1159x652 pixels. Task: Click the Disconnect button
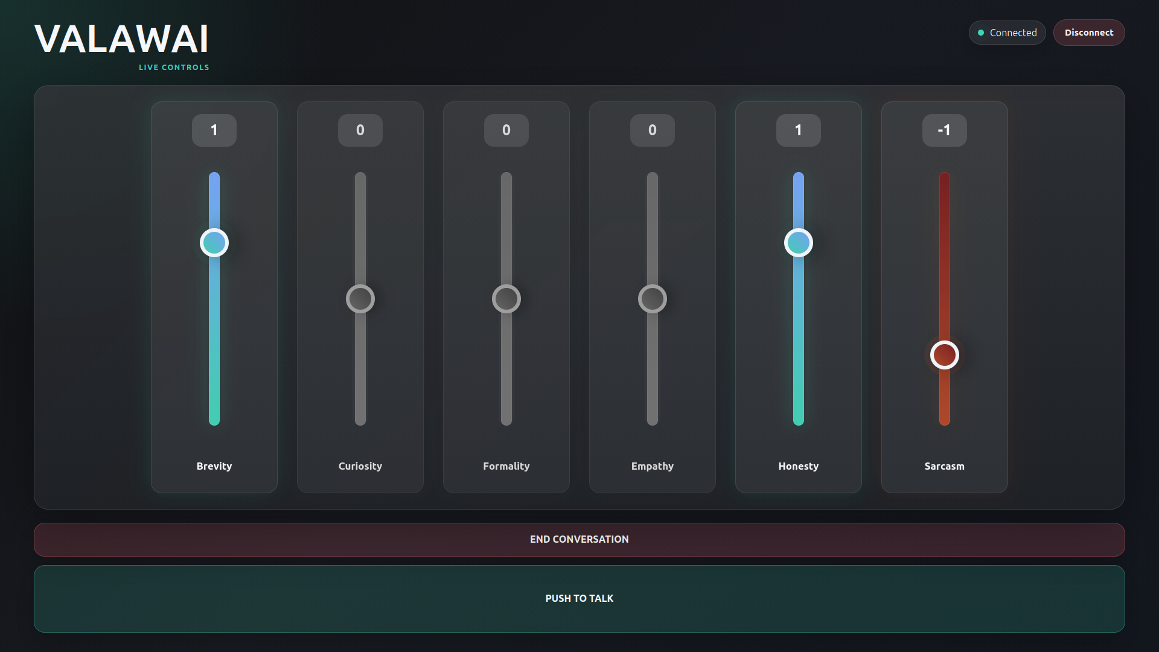pyautogui.click(x=1089, y=33)
